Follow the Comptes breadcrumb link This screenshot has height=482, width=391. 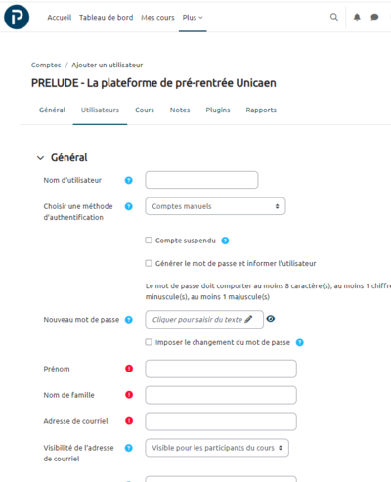(x=46, y=65)
